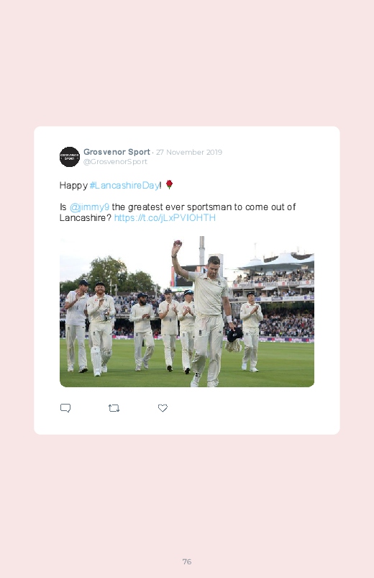This screenshot has width=374, height=578.
Task: Click the red rose emoji
Action: point(169,184)
